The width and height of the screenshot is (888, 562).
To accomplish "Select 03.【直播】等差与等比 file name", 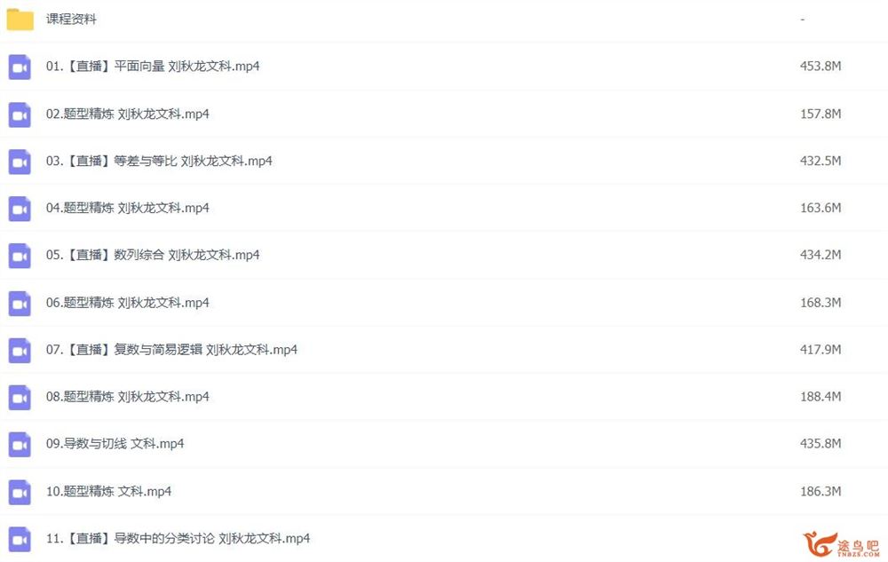I will [x=159, y=161].
